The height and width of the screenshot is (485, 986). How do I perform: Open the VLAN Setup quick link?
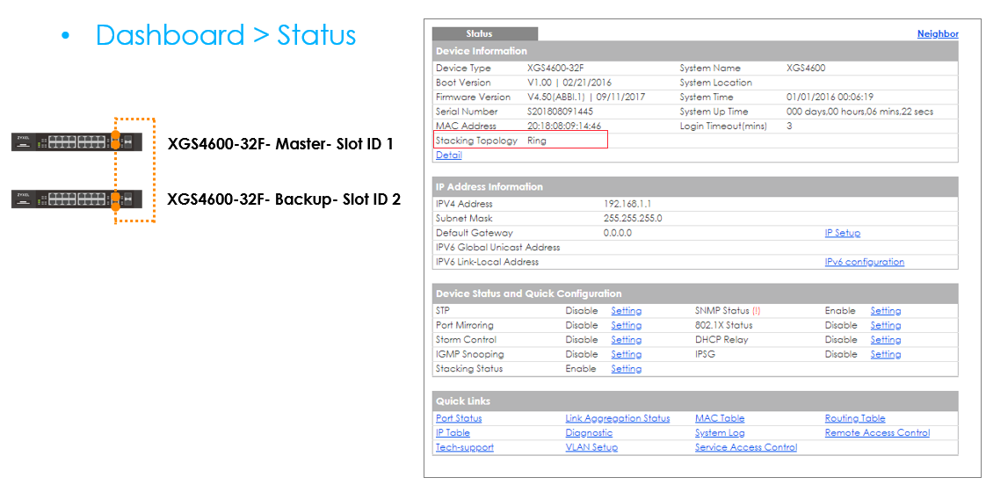point(591,447)
